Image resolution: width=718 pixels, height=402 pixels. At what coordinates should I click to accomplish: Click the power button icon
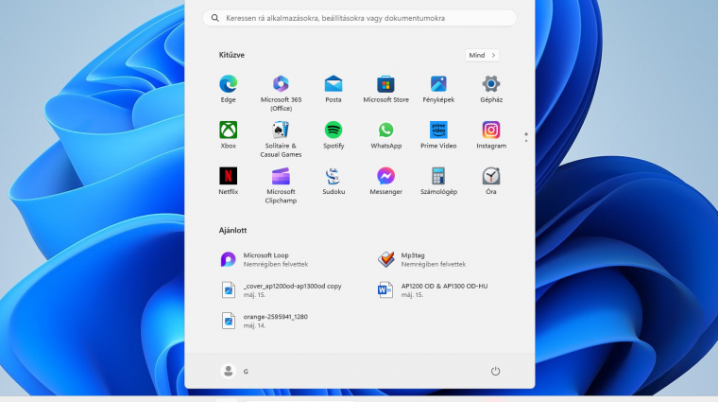pyautogui.click(x=495, y=371)
